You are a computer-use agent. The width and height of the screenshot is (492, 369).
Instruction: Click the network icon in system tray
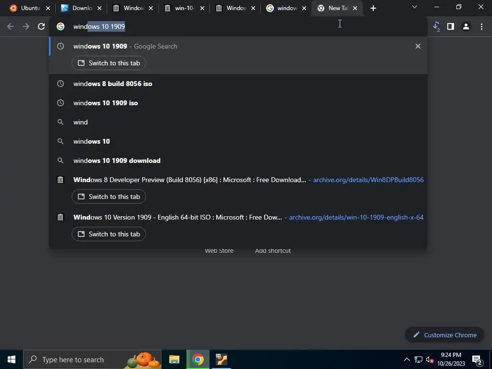click(x=418, y=359)
